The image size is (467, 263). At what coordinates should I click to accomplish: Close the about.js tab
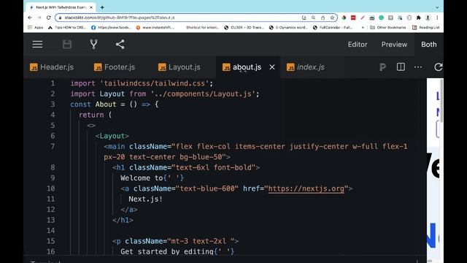coord(272,67)
